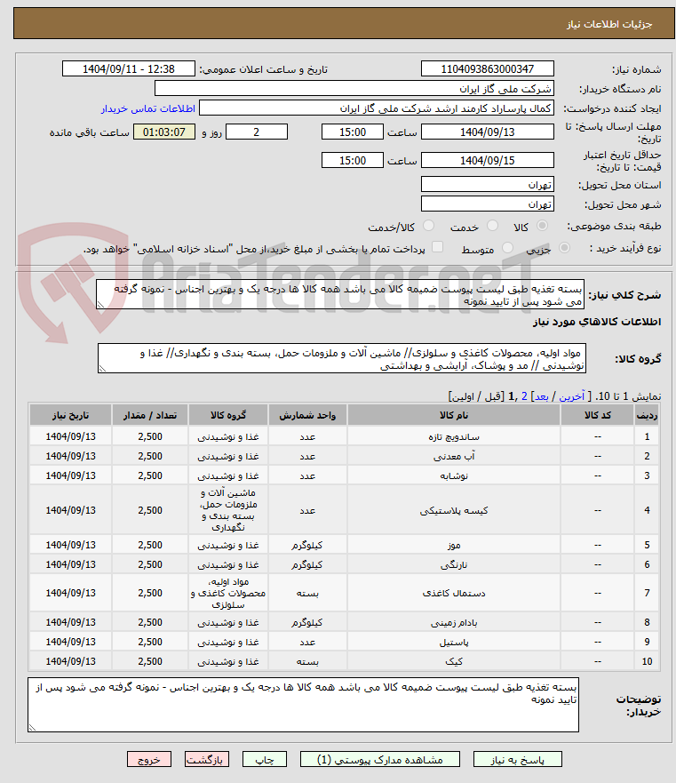Select the کالا radio button

(x=542, y=227)
